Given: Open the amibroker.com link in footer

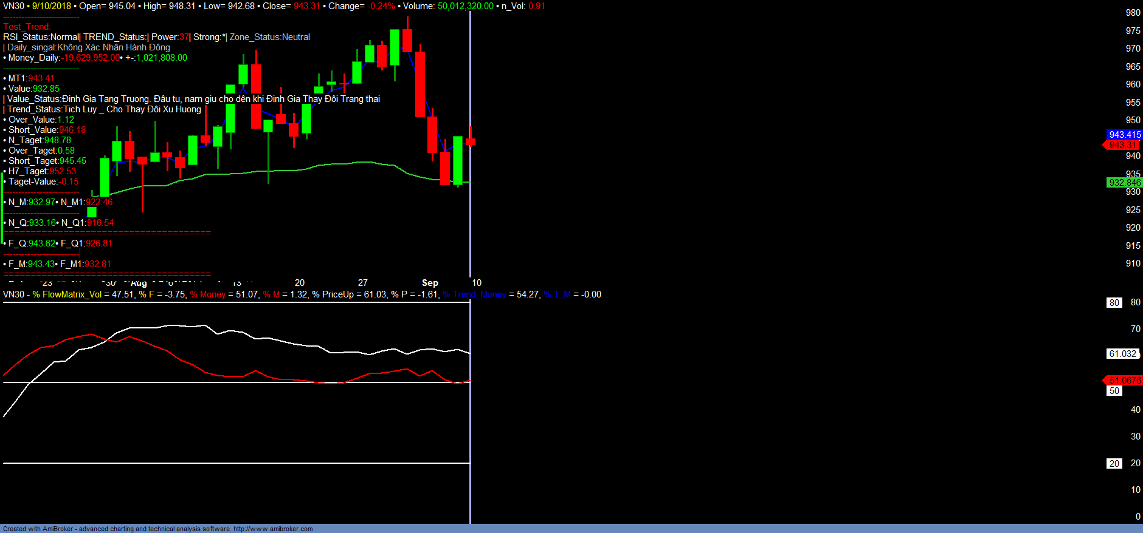Looking at the screenshot, I should [272, 529].
